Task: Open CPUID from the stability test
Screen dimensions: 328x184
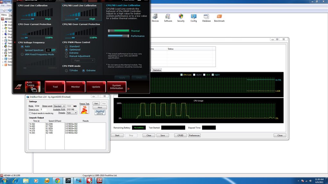Action: pyautogui.click(x=180, y=135)
